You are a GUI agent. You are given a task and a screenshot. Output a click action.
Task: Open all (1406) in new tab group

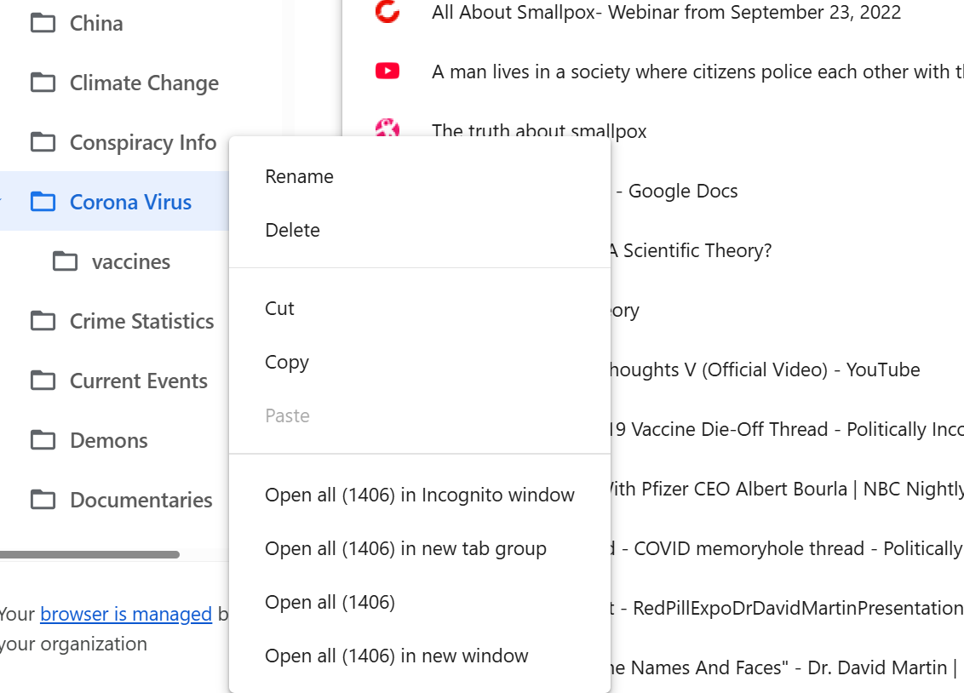pos(420,548)
